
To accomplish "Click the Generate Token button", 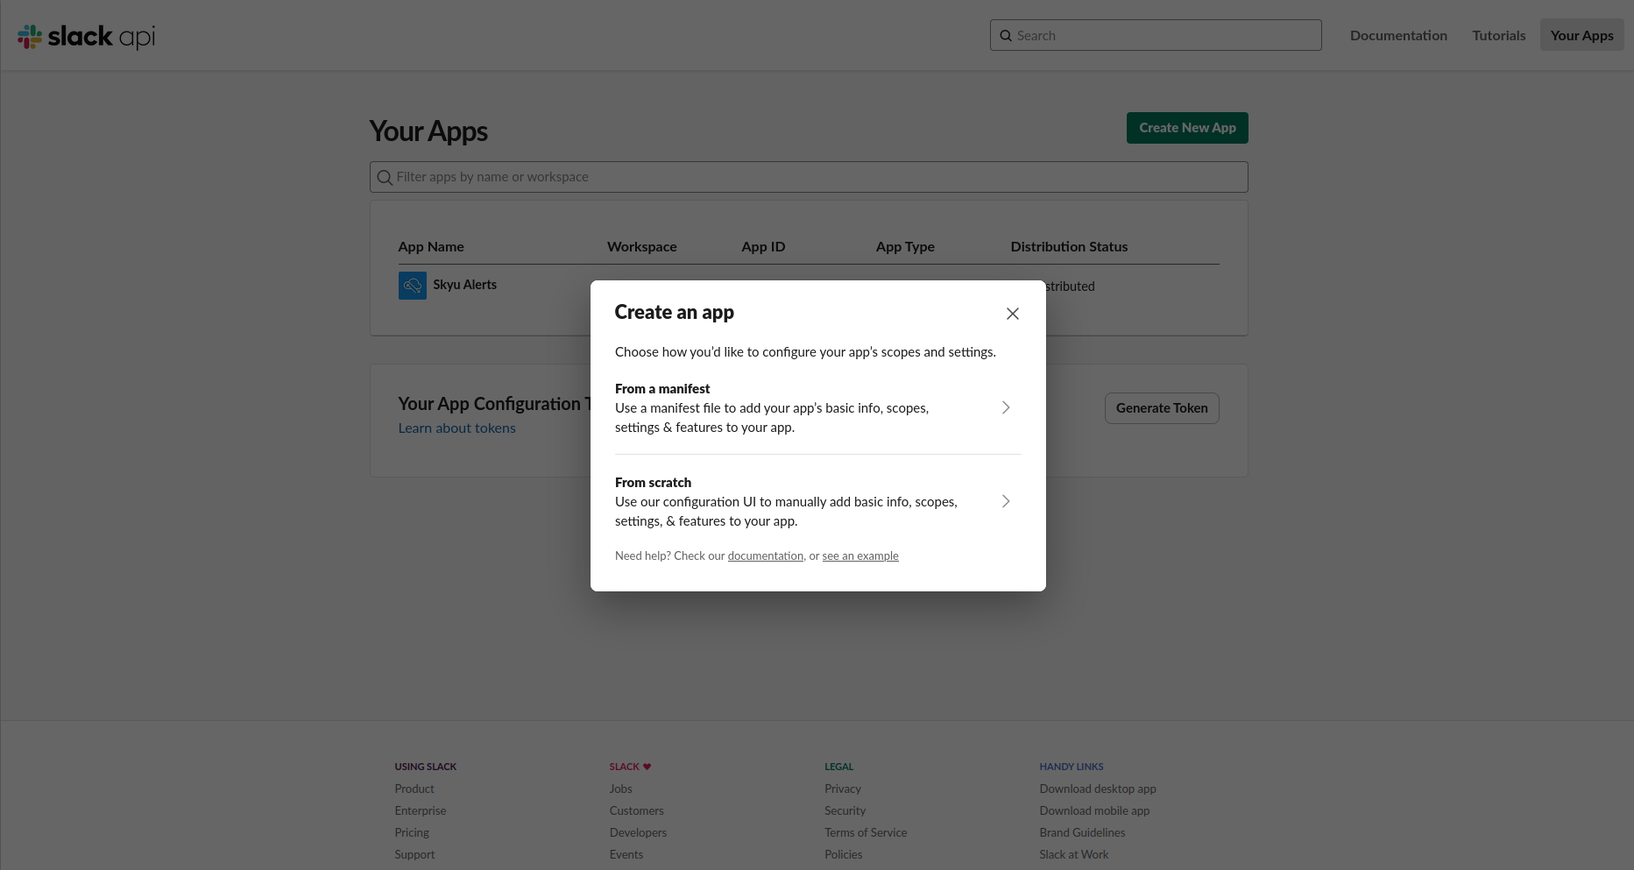I will click(1162, 408).
